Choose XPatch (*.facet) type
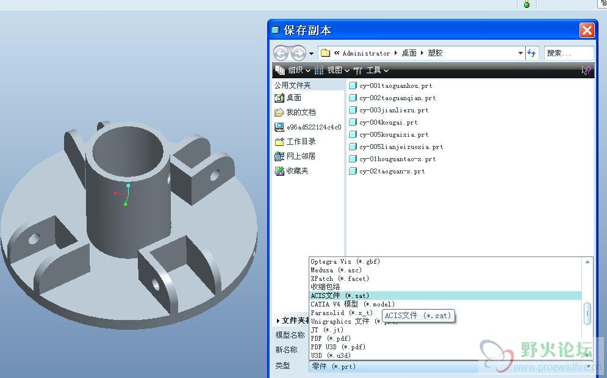 (x=445, y=278)
